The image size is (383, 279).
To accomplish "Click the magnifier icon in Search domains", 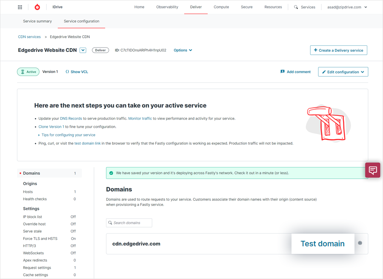I will click(x=110, y=223).
